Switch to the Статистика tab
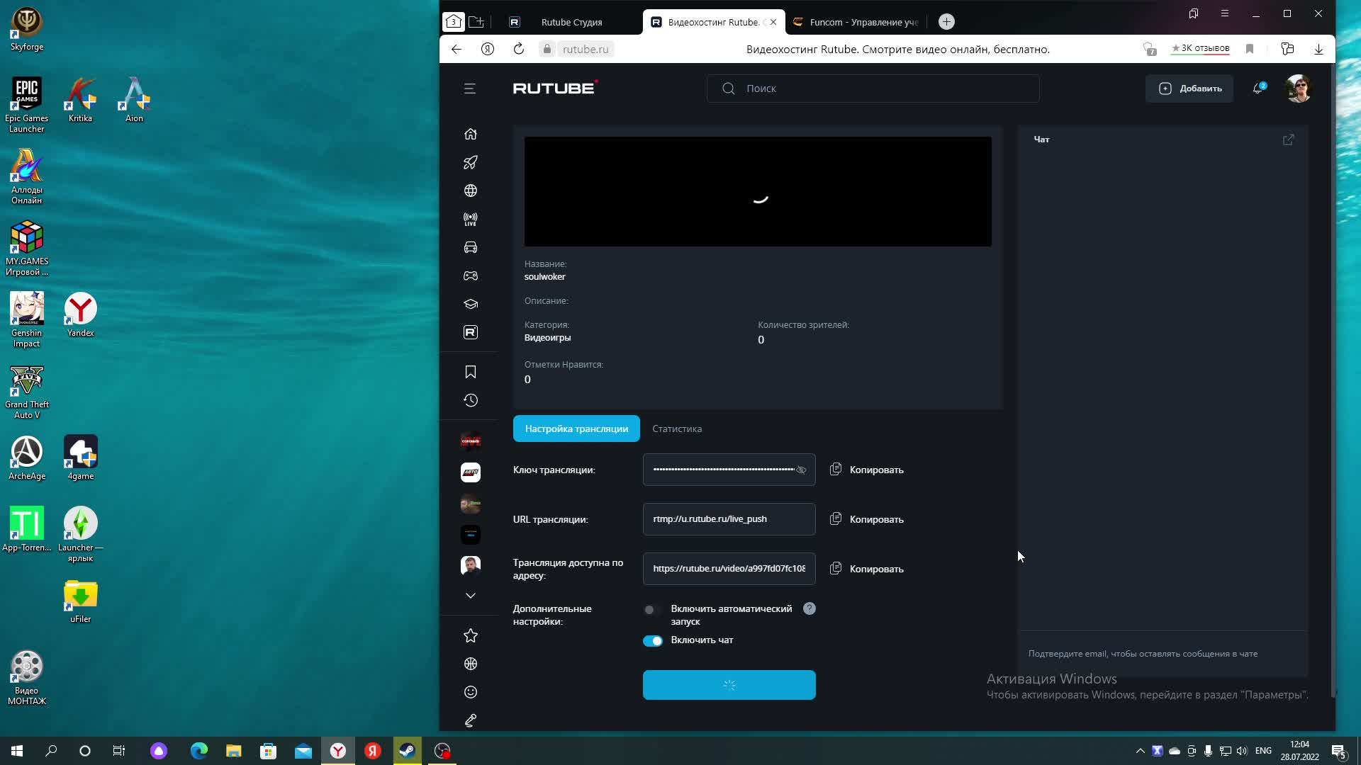 click(x=676, y=429)
